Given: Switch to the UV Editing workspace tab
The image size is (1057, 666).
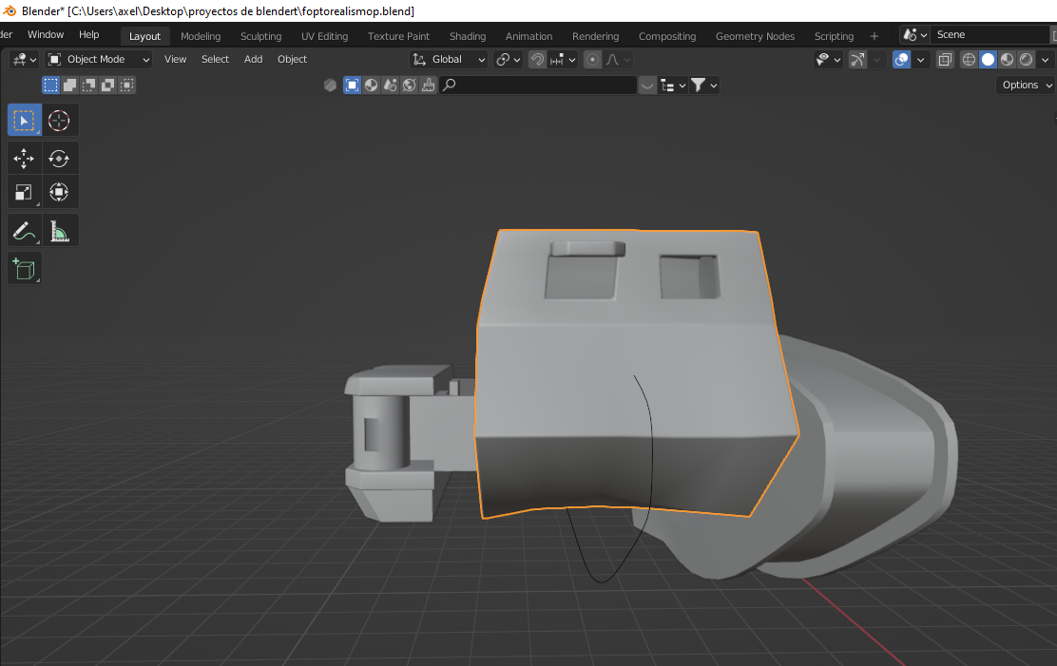Looking at the screenshot, I should (324, 36).
